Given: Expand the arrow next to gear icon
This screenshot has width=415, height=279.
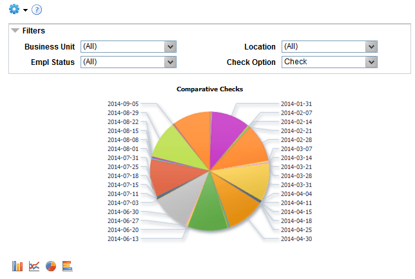Looking at the screenshot, I should (x=25, y=10).
